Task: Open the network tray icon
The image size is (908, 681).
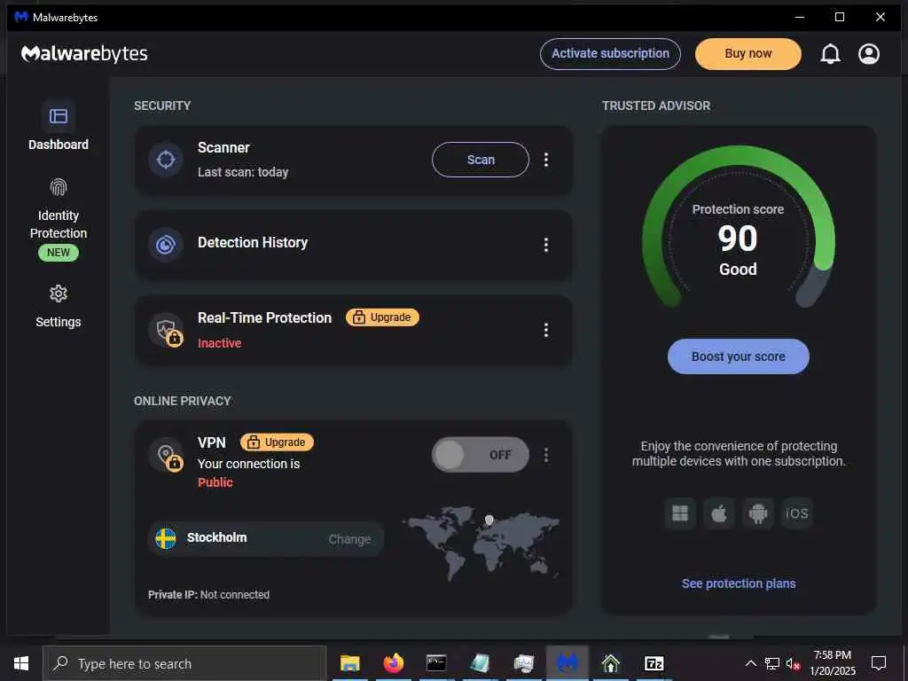Action: (x=772, y=663)
